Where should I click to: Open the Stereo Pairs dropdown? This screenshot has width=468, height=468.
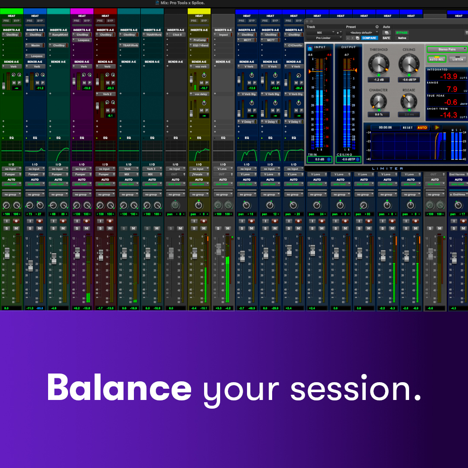[x=447, y=49]
